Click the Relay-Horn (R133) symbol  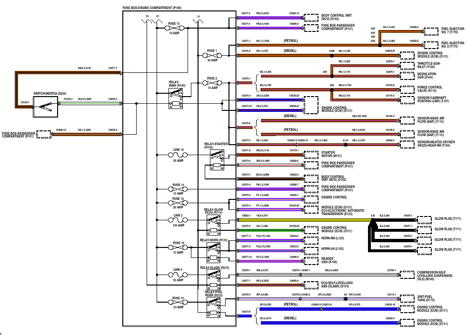(x=213, y=252)
